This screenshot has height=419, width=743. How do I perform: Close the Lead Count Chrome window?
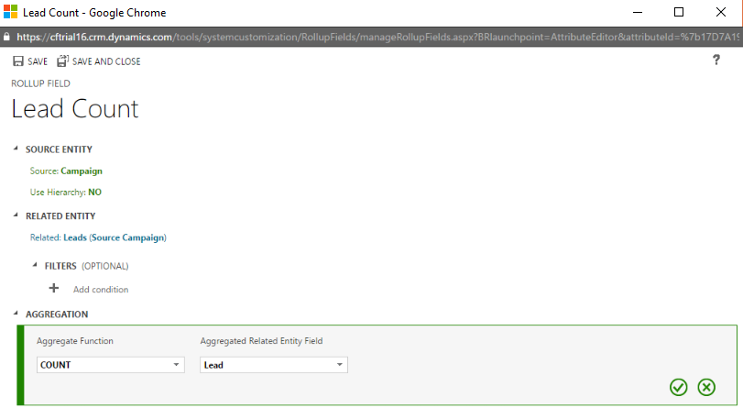tap(721, 12)
